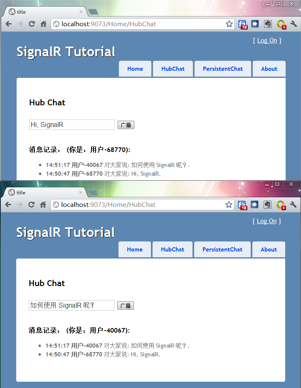This screenshot has height=388, width=301.
Task: Click blue arrow extension icon in top window
Action: click(255, 24)
